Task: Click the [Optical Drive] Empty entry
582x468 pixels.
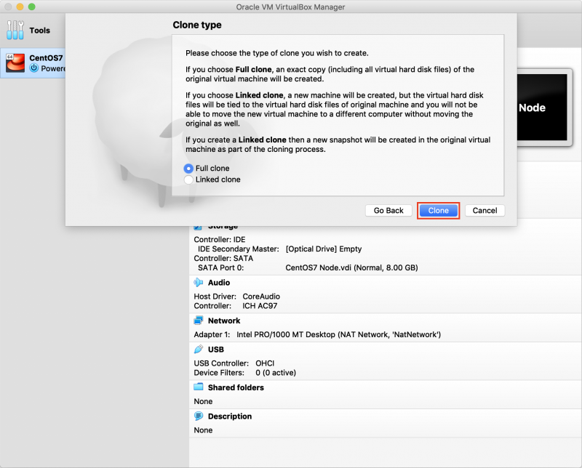Action: click(x=324, y=249)
